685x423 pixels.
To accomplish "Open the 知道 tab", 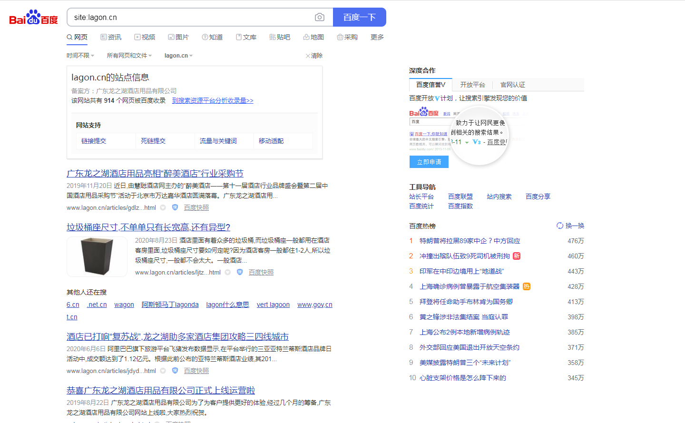I will pos(212,37).
